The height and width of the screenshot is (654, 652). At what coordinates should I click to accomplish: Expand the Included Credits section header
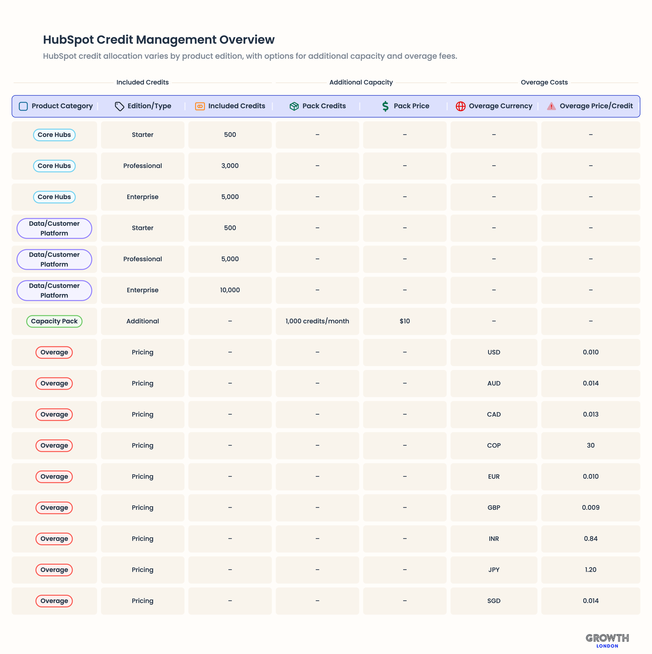[142, 82]
